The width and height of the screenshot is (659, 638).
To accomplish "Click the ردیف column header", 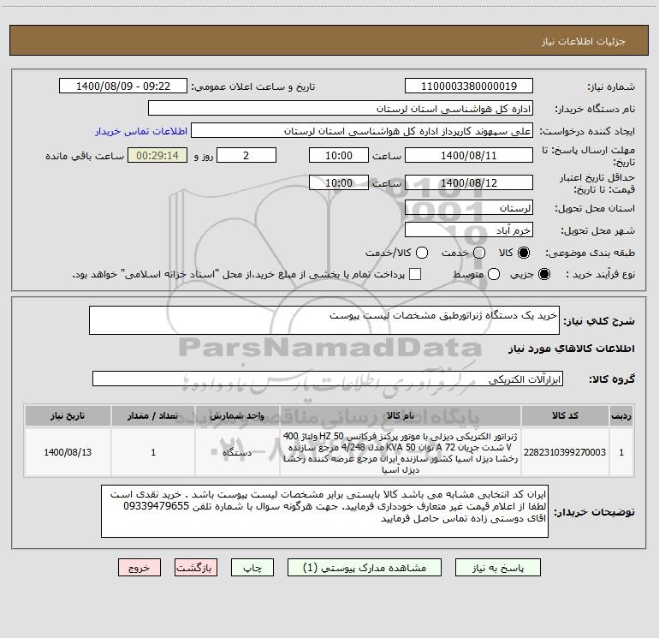I will point(621,415).
